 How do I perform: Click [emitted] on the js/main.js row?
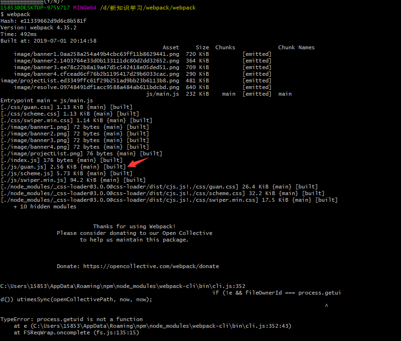pyautogui.click(x=257, y=94)
